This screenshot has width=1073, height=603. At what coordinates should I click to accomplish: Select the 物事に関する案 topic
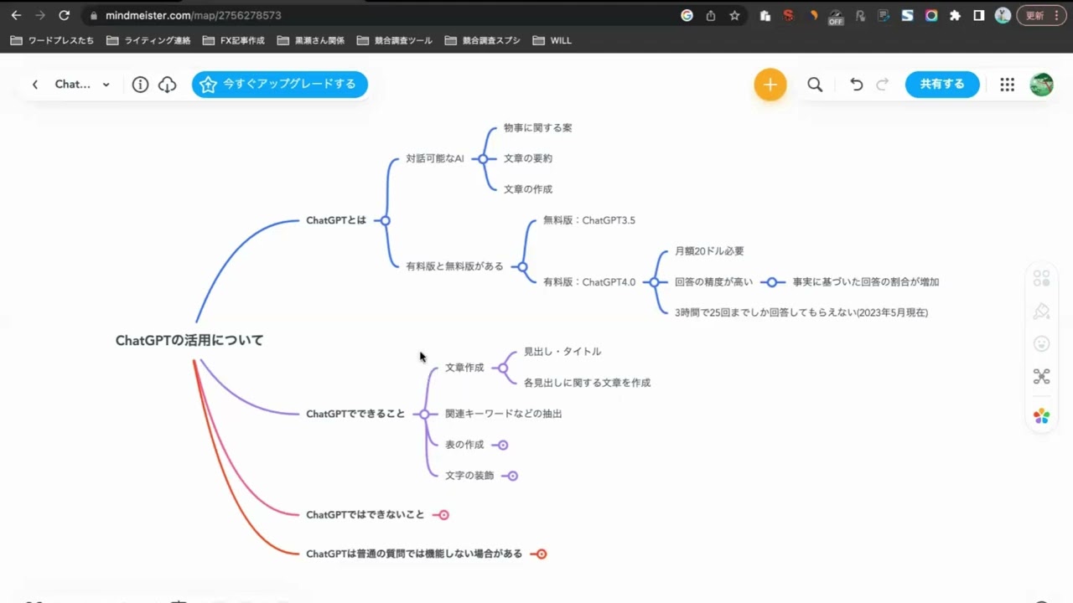(x=538, y=128)
